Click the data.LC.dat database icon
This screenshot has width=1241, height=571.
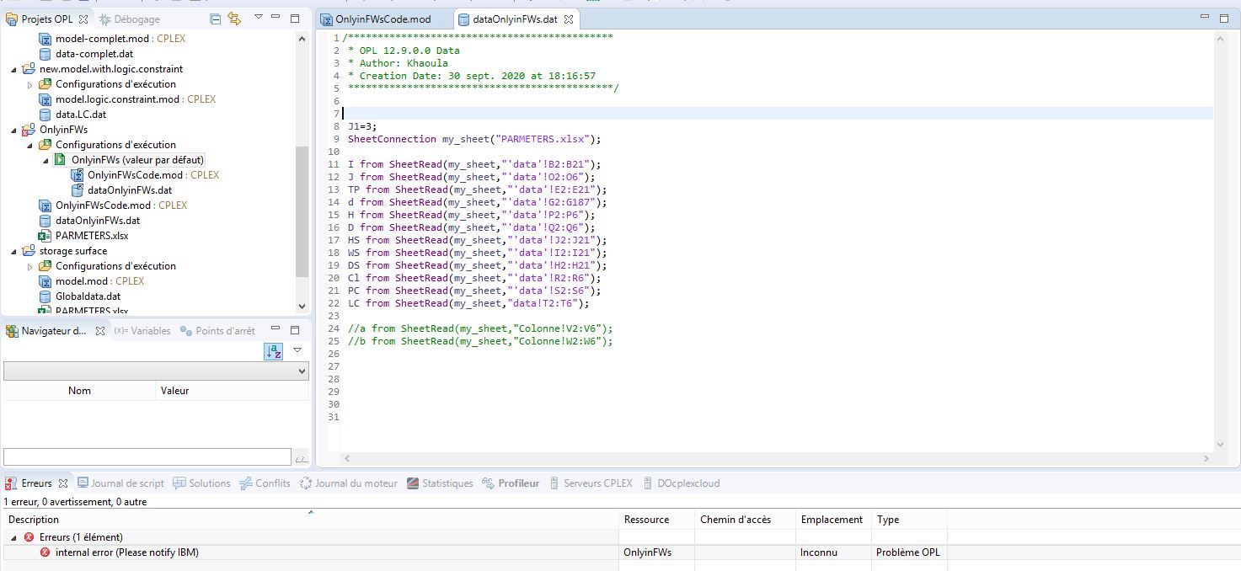(45, 115)
